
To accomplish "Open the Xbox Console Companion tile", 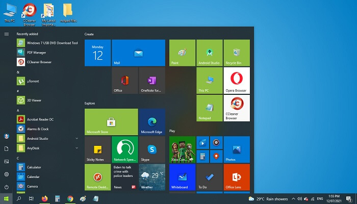I will [x=182, y=149].
